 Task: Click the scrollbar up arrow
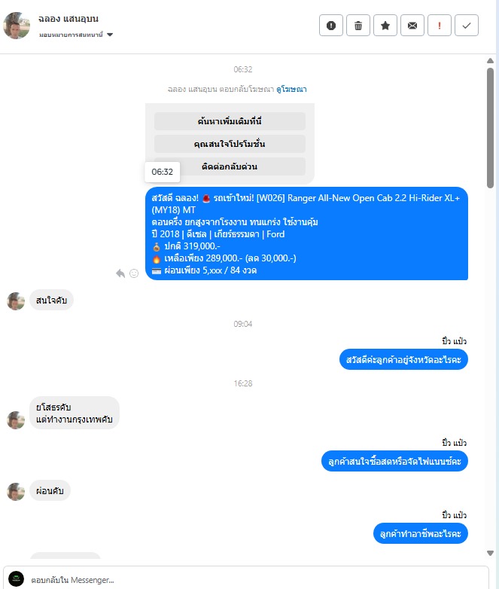pos(490,60)
